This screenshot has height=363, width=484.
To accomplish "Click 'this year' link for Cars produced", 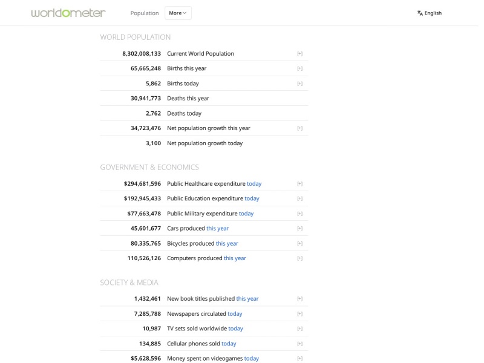I will 217,229.
